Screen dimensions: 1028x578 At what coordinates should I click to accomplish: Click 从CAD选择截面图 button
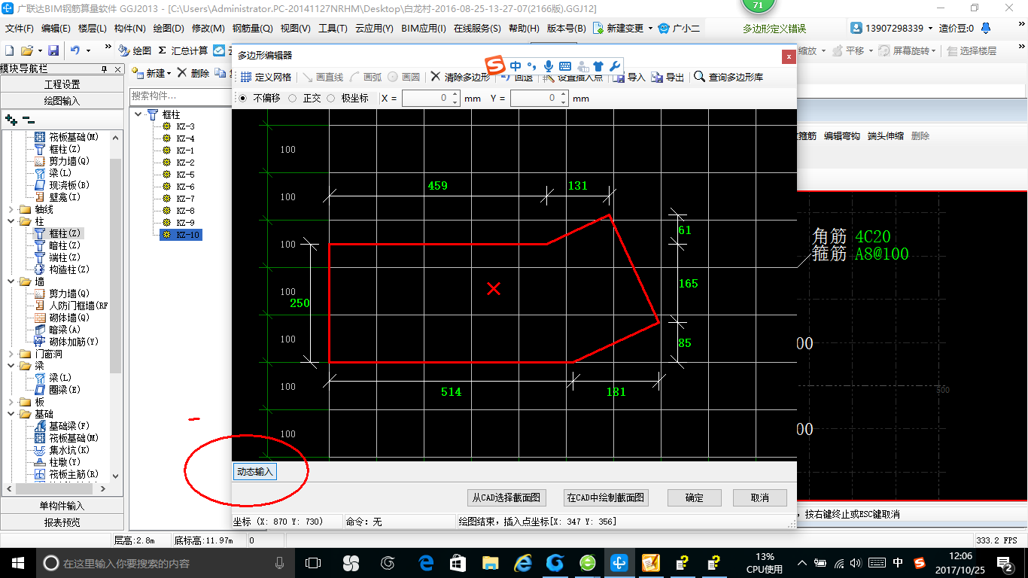tap(506, 497)
